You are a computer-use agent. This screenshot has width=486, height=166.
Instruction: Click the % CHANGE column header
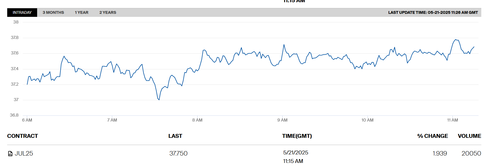click(432, 136)
